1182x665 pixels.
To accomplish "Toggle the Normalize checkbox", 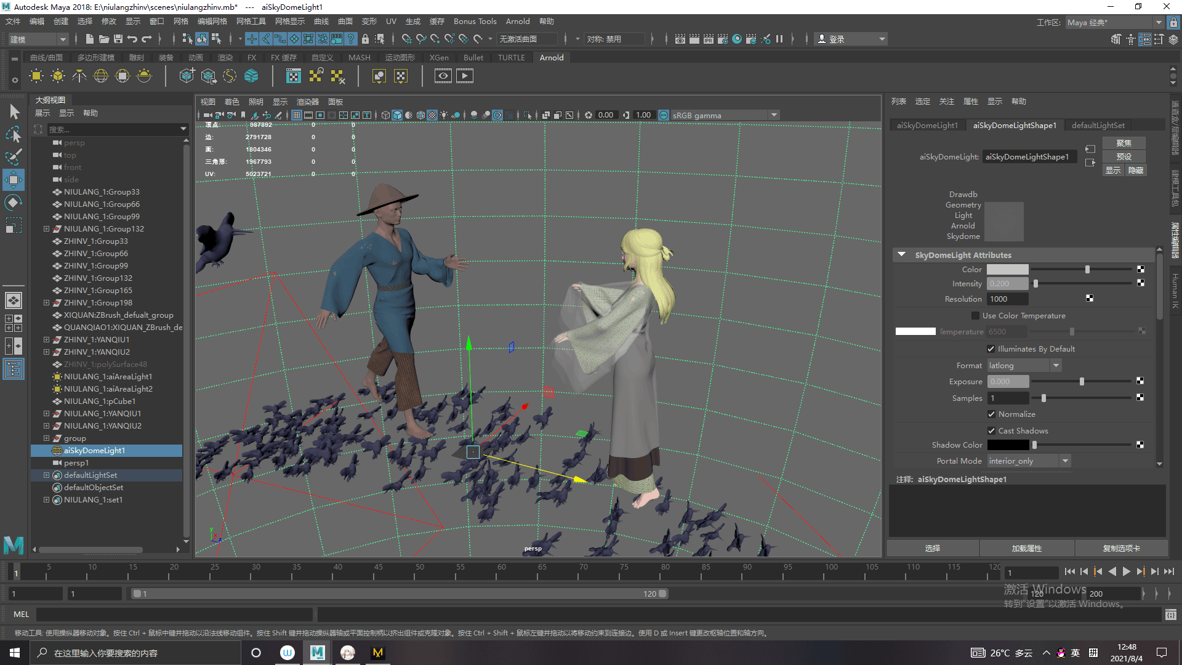I will tap(991, 414).
